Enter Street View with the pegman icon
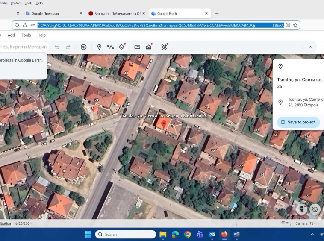This screenshot has height=241, width=324. pos(302,209)
